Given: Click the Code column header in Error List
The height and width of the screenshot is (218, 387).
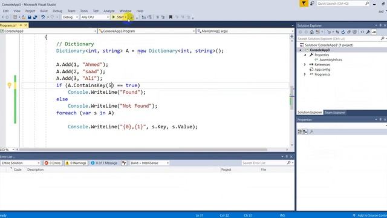Looking at the screenshot, I should click(18, 170).
